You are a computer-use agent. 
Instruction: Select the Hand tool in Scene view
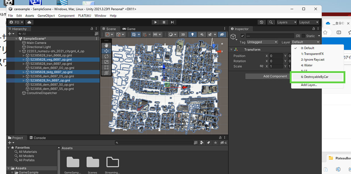[x=106, y=45]
